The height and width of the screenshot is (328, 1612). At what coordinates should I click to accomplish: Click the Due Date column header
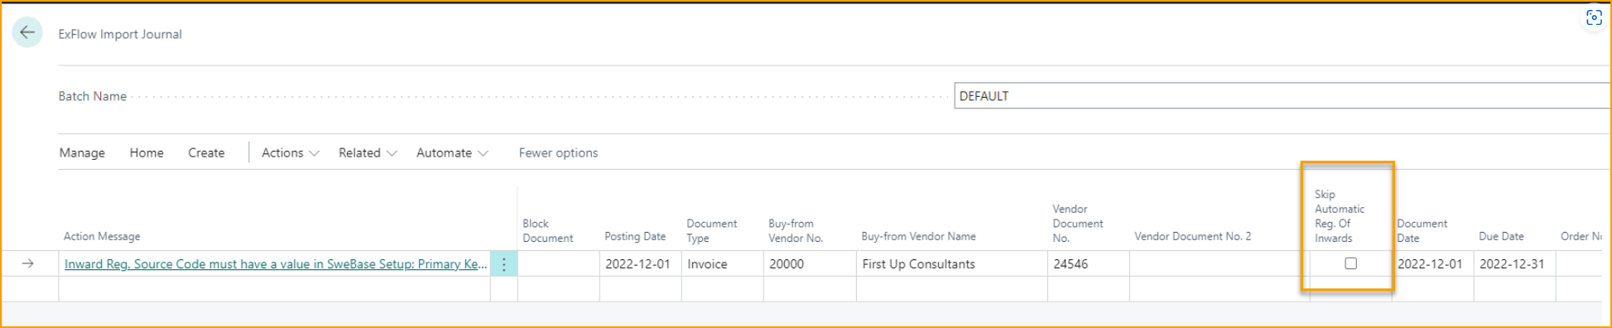[1501, 237]
